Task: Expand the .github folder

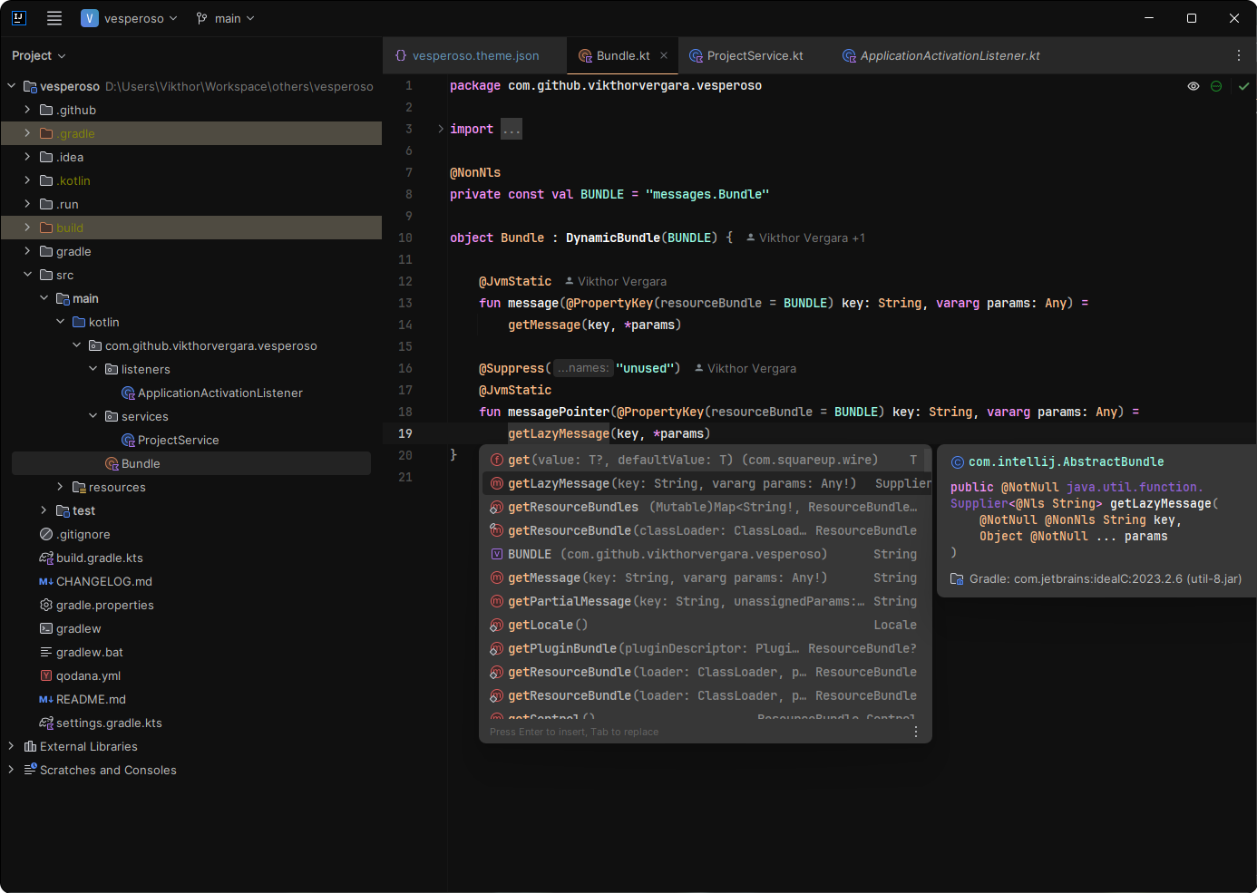Action: (27, 110)
